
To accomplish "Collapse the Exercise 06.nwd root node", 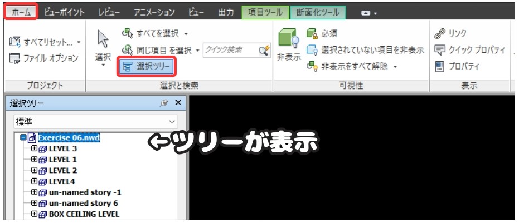I will (x=23, y=137).
